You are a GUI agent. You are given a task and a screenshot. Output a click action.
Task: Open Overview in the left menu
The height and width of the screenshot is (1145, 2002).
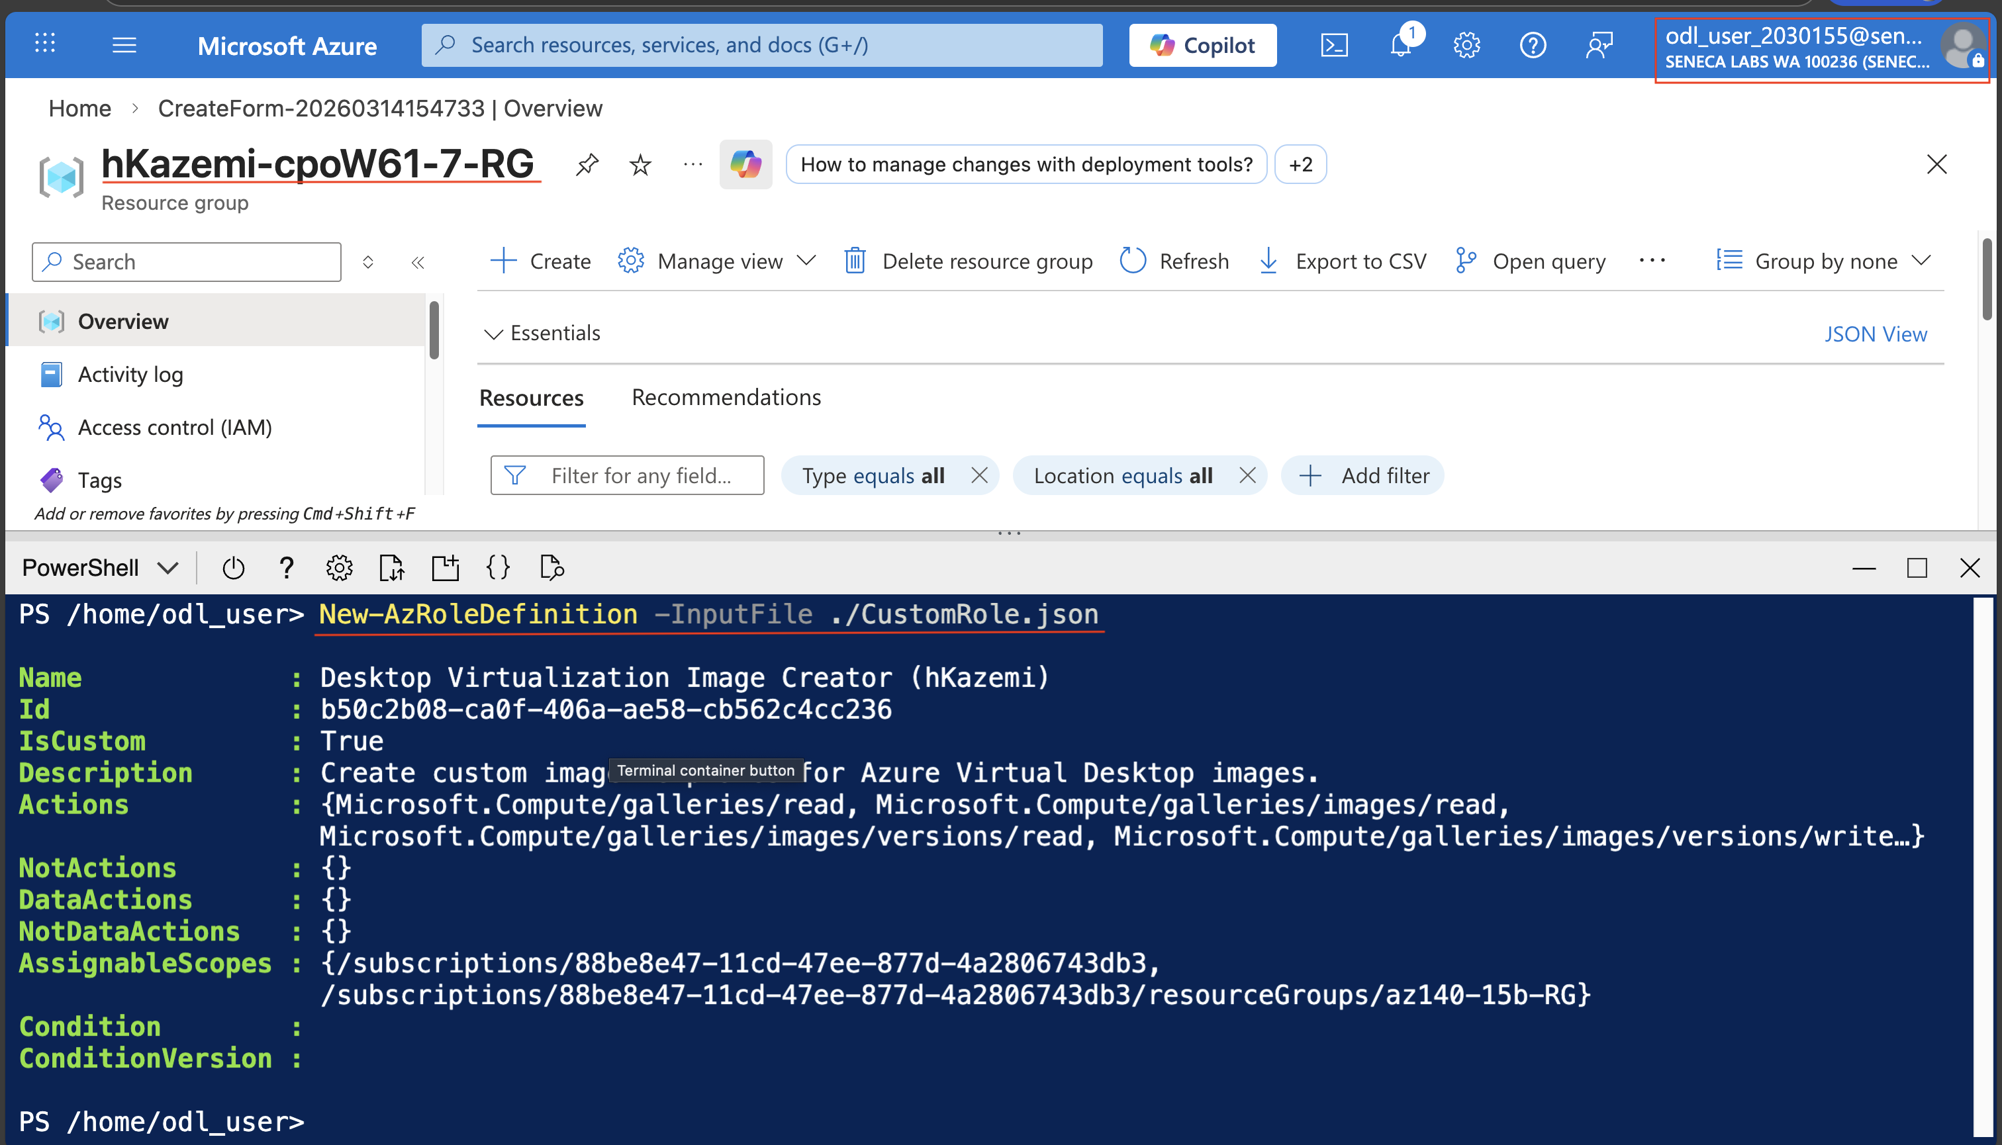[x=216, y=321]
